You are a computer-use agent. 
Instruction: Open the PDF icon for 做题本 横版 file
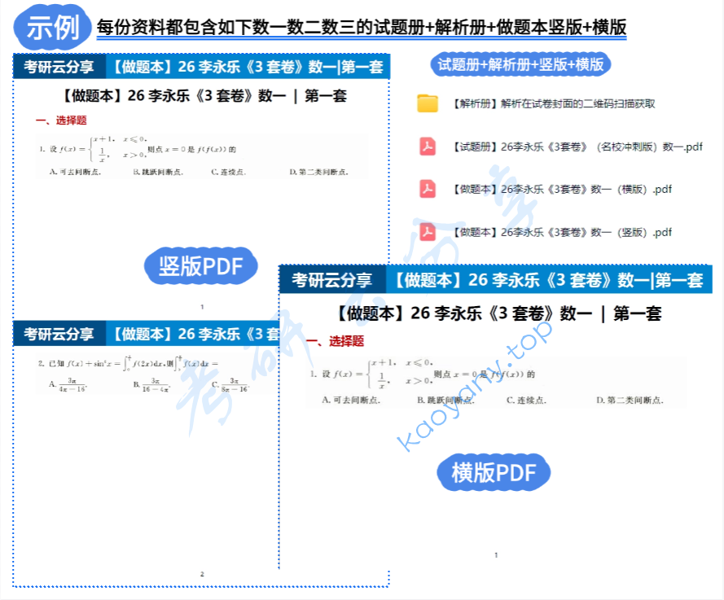[x=426, y=189]
